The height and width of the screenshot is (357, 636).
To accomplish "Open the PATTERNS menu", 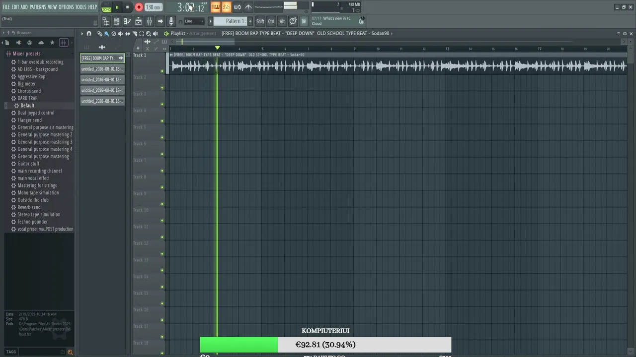I will (x=38, y=7).
